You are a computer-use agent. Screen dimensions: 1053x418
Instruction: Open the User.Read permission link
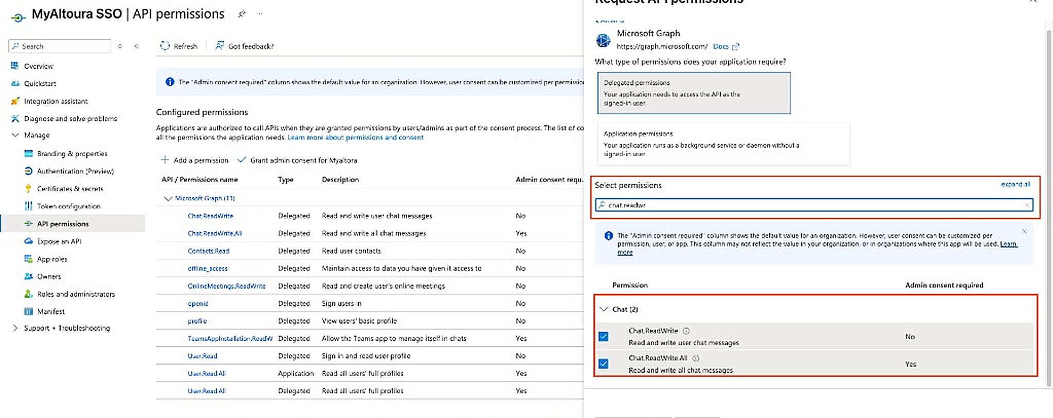click(202, 356)
